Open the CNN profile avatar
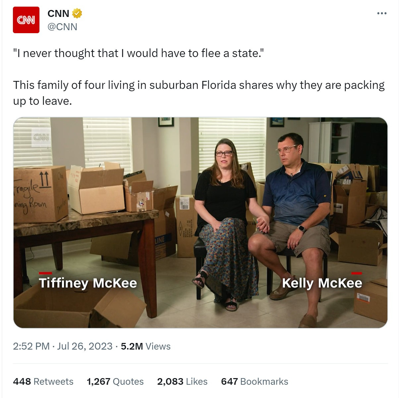 [x=26, y=20]
